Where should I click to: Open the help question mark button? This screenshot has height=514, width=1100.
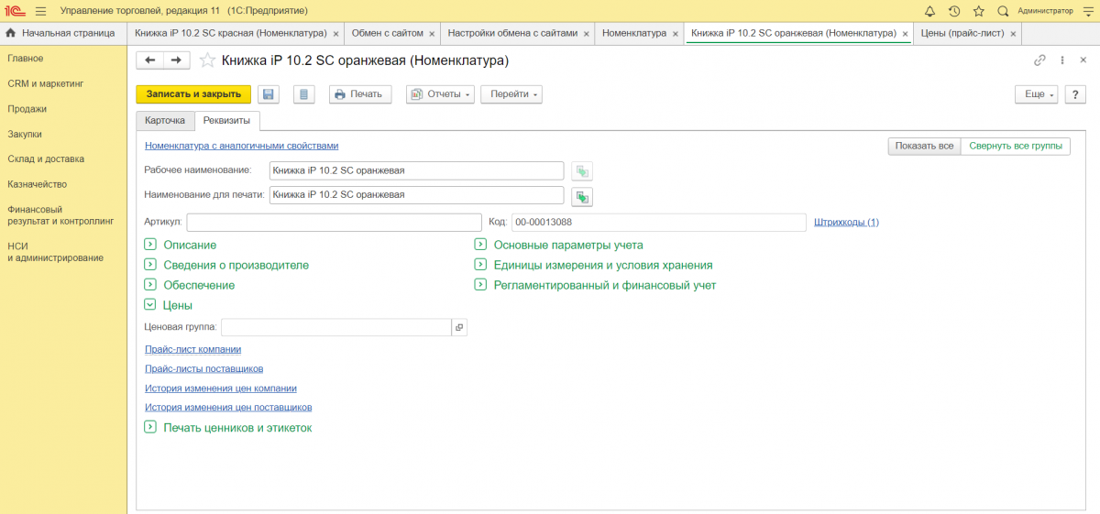click(x=1075, y=94)
